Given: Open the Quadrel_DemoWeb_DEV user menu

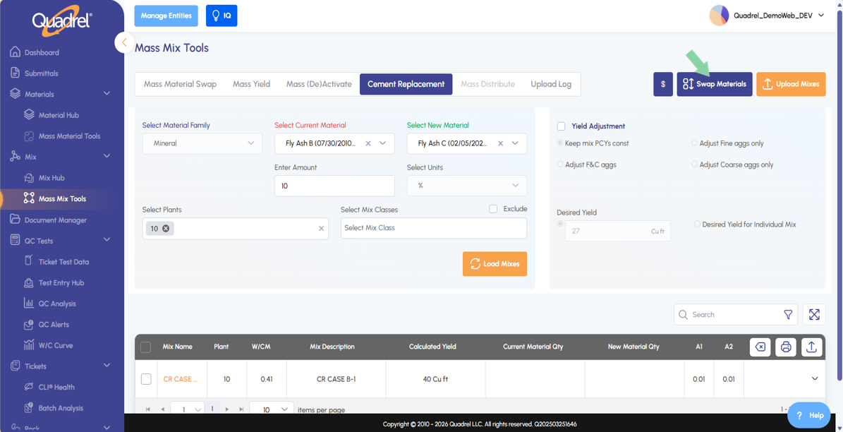Looking at the screenshot, I should 768,16.
